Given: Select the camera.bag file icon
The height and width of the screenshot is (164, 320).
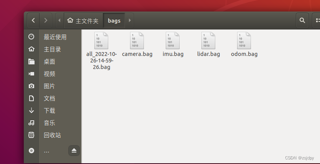Looking at the screenshot, I should coord(137,41).
